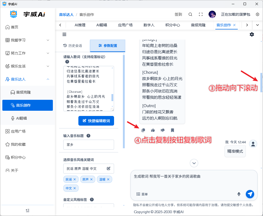Click the music title input field

[89, 145]
